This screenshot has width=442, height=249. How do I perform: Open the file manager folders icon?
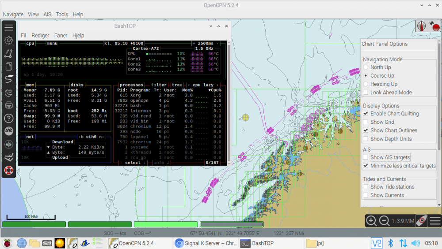(x=34, y=243)
